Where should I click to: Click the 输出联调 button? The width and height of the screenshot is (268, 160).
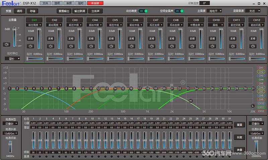coord(79,11)
